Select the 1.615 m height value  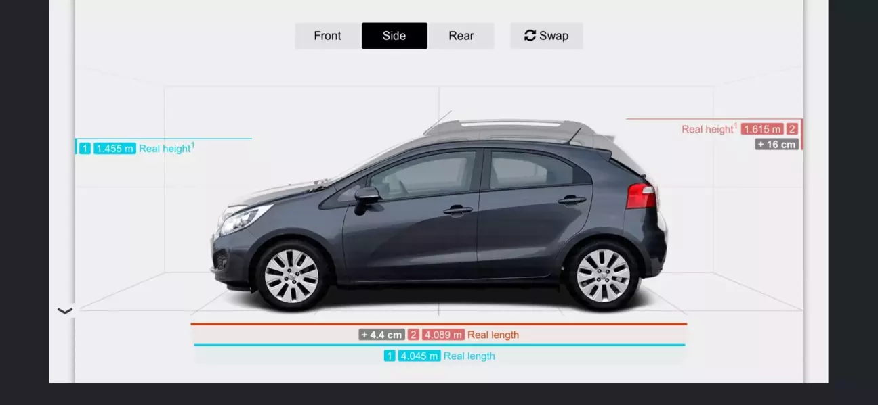point(762,129)
